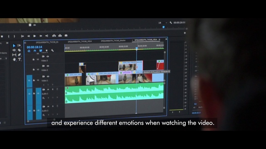
Task: Mute the Audio 2 track
Action: pos(48,106)
